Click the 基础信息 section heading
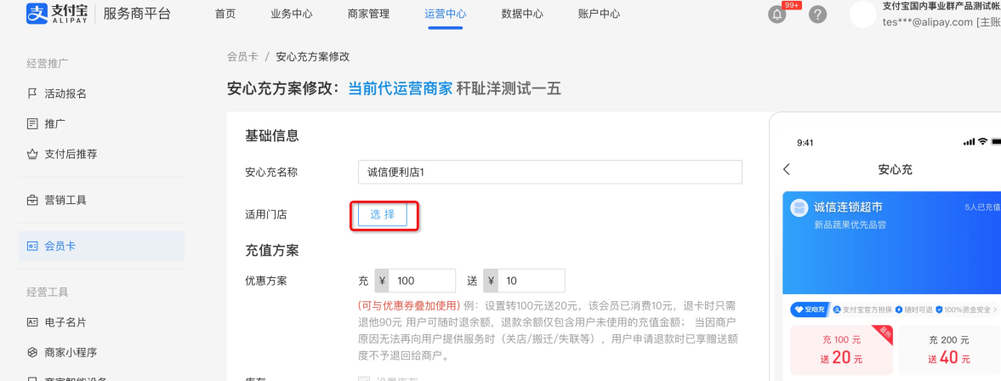 point(272,135)
